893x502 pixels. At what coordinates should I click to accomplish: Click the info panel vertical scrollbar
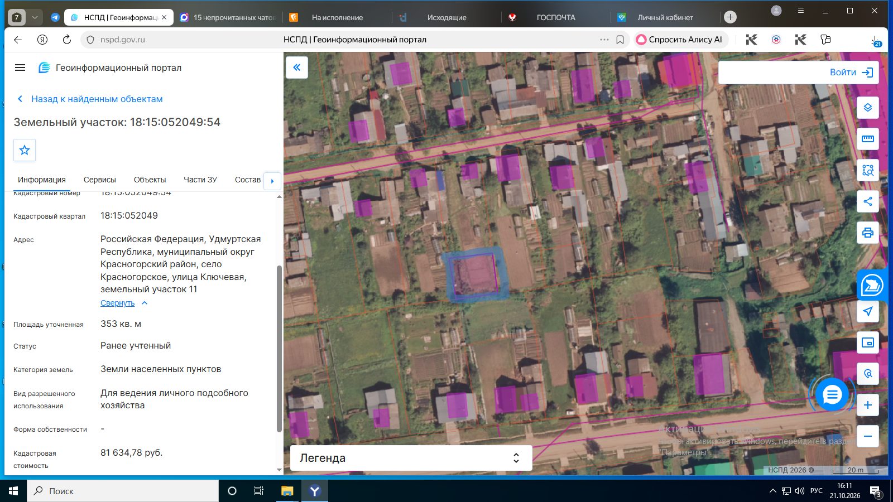pos(279,349)
